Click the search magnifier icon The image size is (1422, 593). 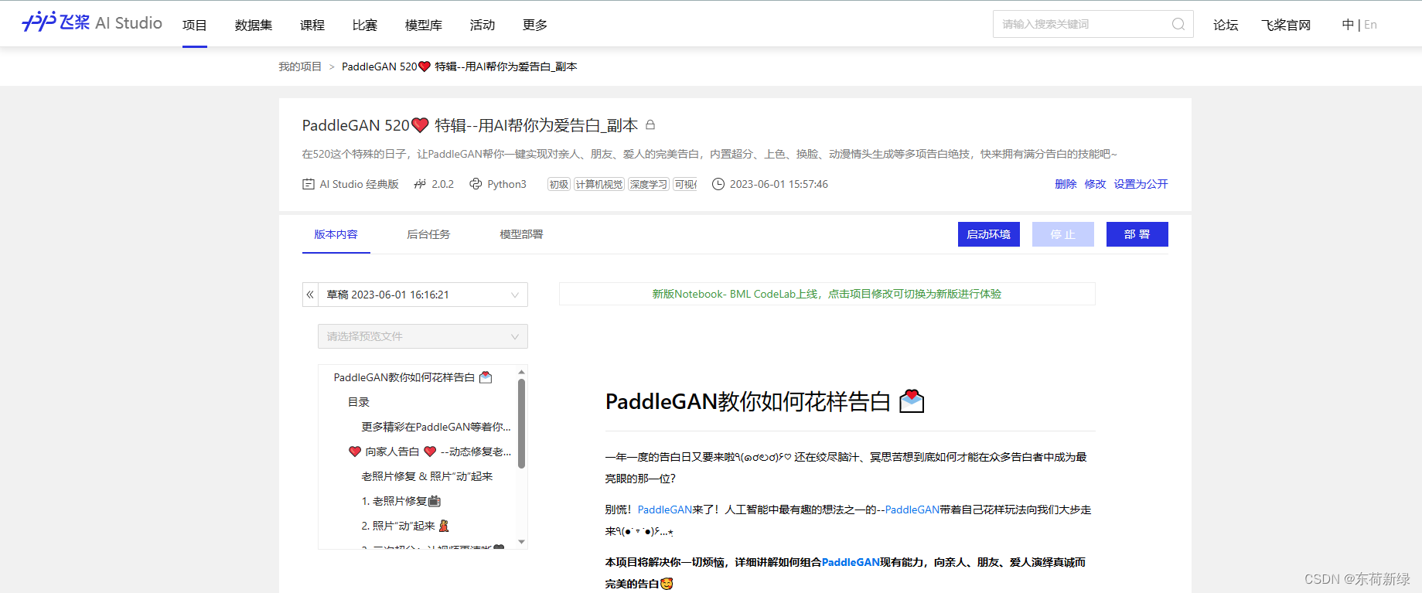[x=1178, y=24]
